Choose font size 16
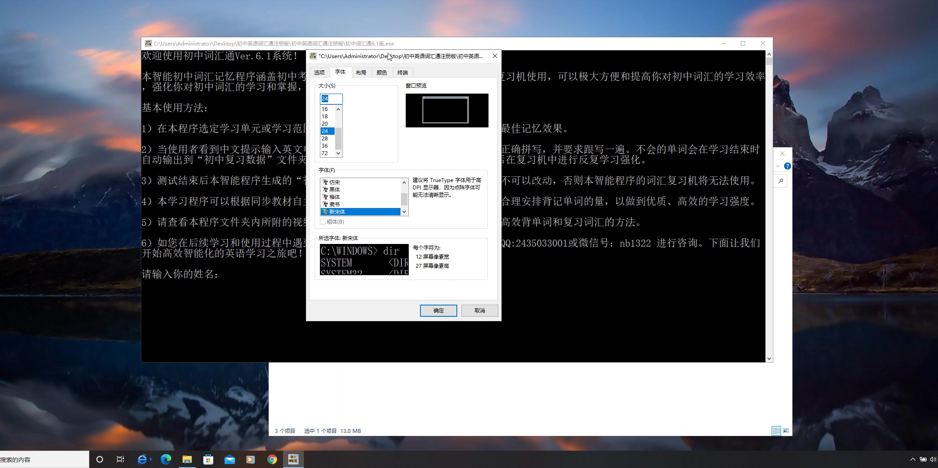This screenshot has width=938, height=468. click(327, 109)
